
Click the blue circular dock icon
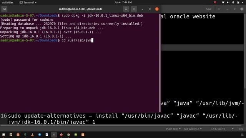pyautogui.click(x=40, y=135)
